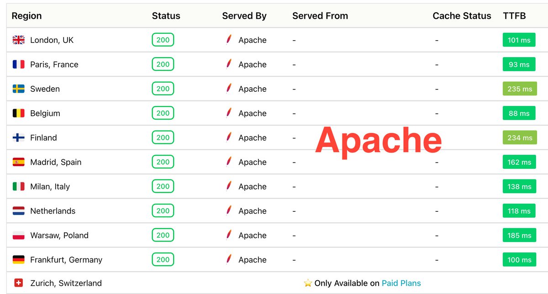548x294 pixels.
Task: Click the Belgium flag icon
Action: (18, 113)
